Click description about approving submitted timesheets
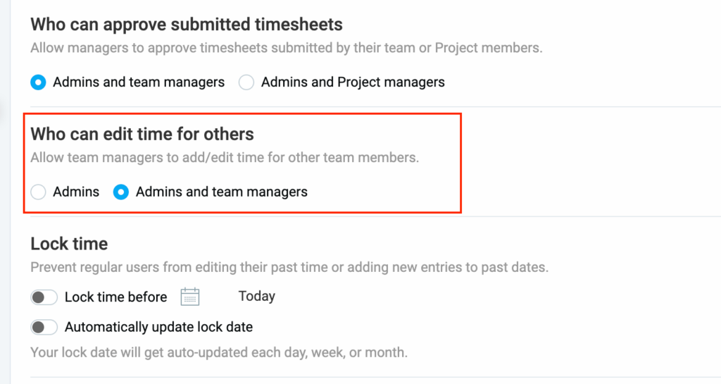 (x=286, y=49)
